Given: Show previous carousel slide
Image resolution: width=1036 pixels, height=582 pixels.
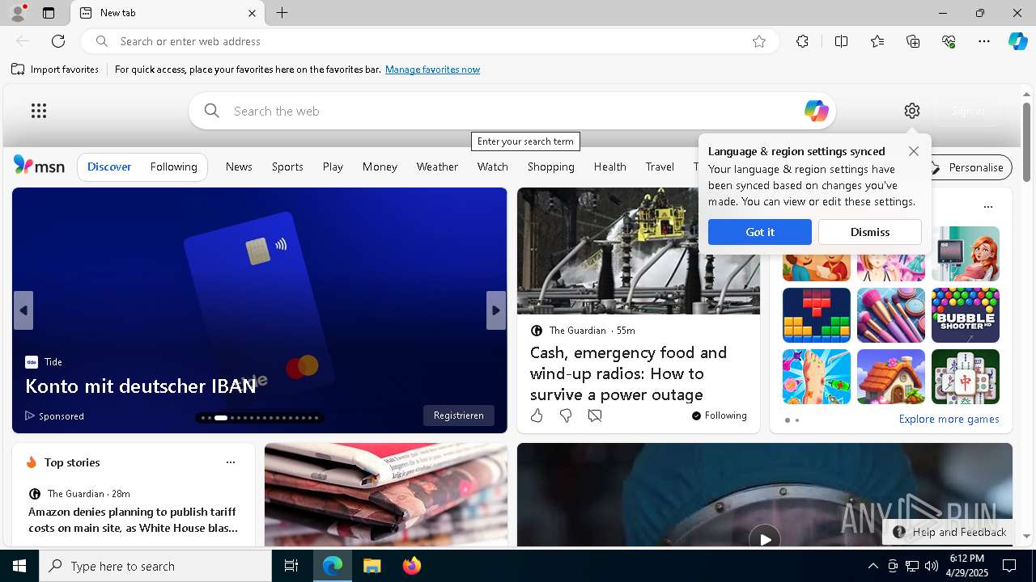Looking at the screenshot, I should pyautogui.click(x=23, y=310).
